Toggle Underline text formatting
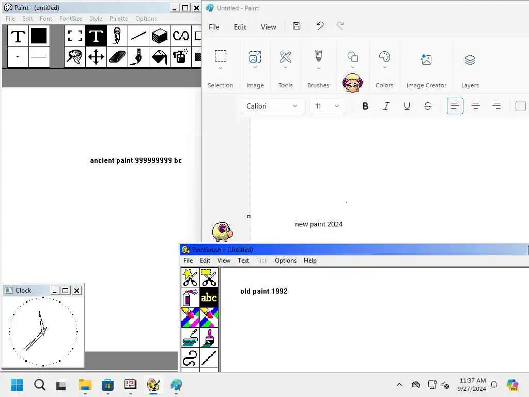 (x=407, y=106)
